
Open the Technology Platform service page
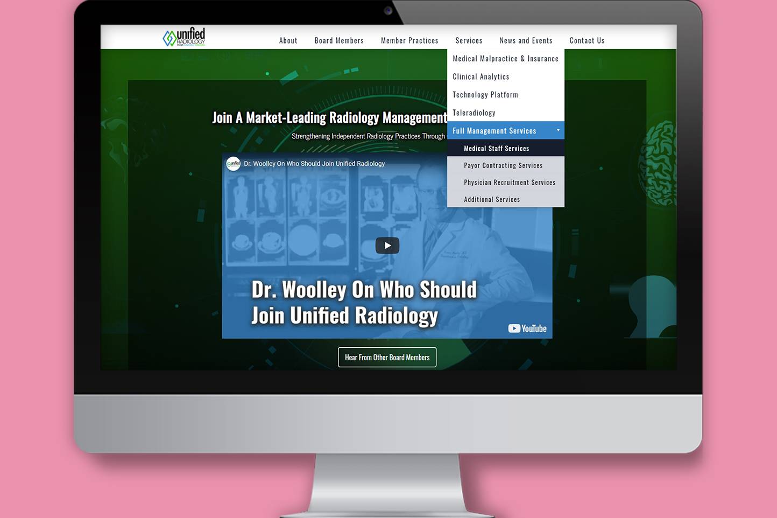coord(485,95)
